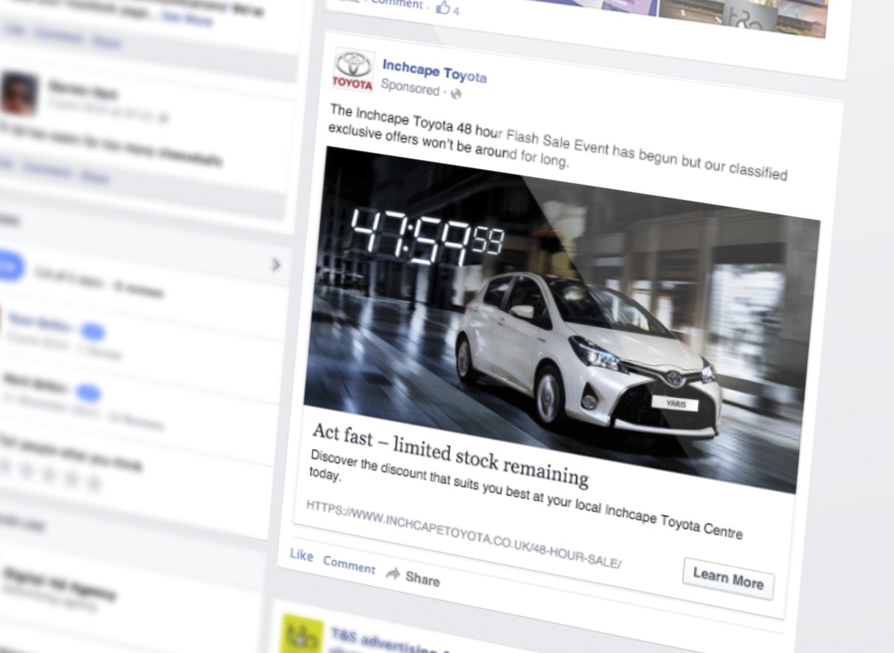Like the Inchcape Toyota post
This screenshot has width=894, height=653.
tap(301, 555)
